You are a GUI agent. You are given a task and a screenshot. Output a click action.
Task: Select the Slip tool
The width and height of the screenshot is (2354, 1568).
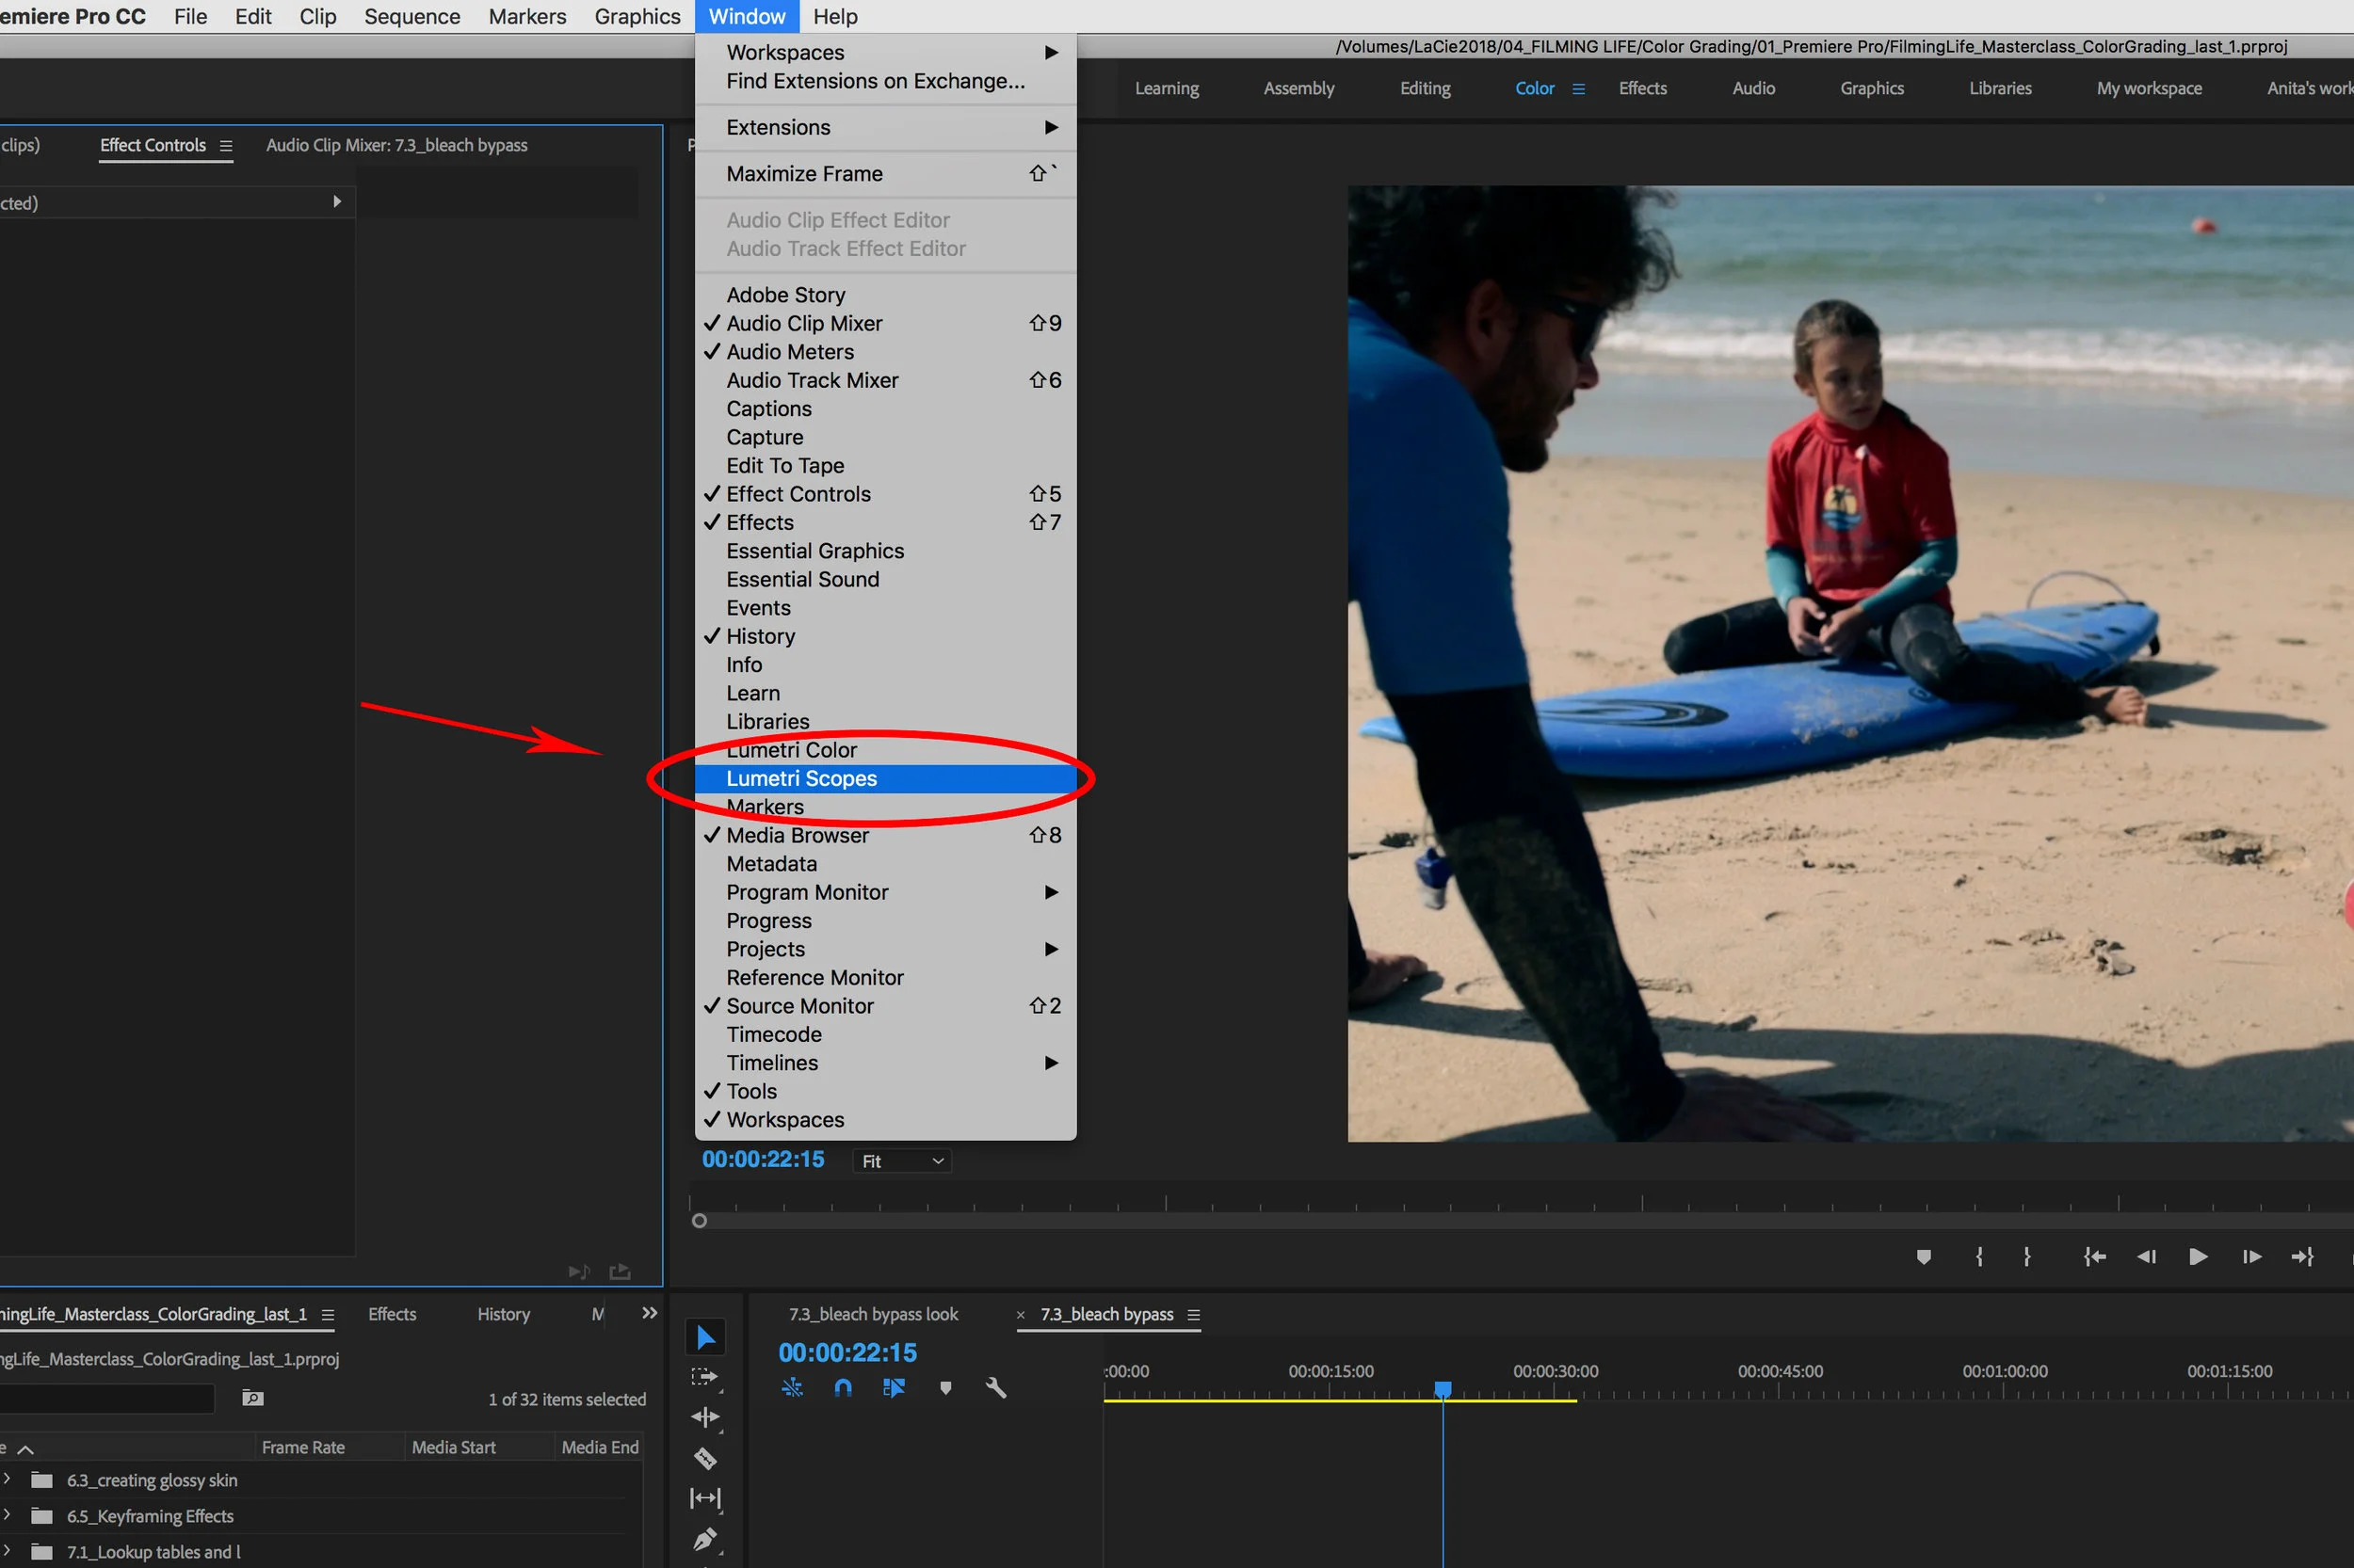(x=704, y=1498)
